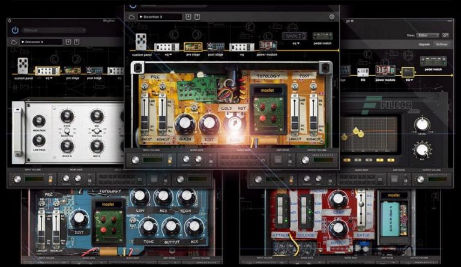
Task: Click the BASS freq selector on EQ rack
Action: pos(67,131)
